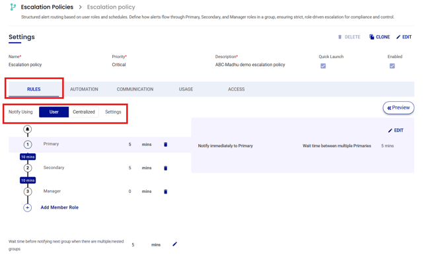Open the Escalation Policies breadcrumb link
Screen dimensions: 428x259
tap(47, 7)
